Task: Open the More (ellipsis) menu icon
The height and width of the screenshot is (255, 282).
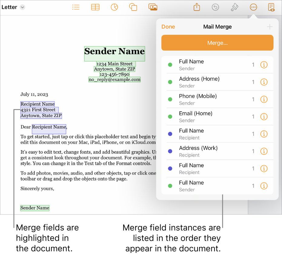Action: (254, 7)
